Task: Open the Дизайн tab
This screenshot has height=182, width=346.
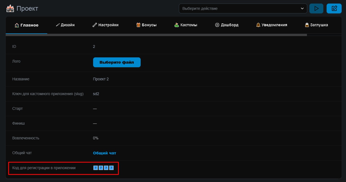Action: tap(65, 25)
